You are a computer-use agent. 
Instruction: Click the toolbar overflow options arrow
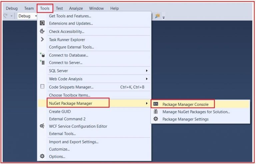click(x=164, y=17)
